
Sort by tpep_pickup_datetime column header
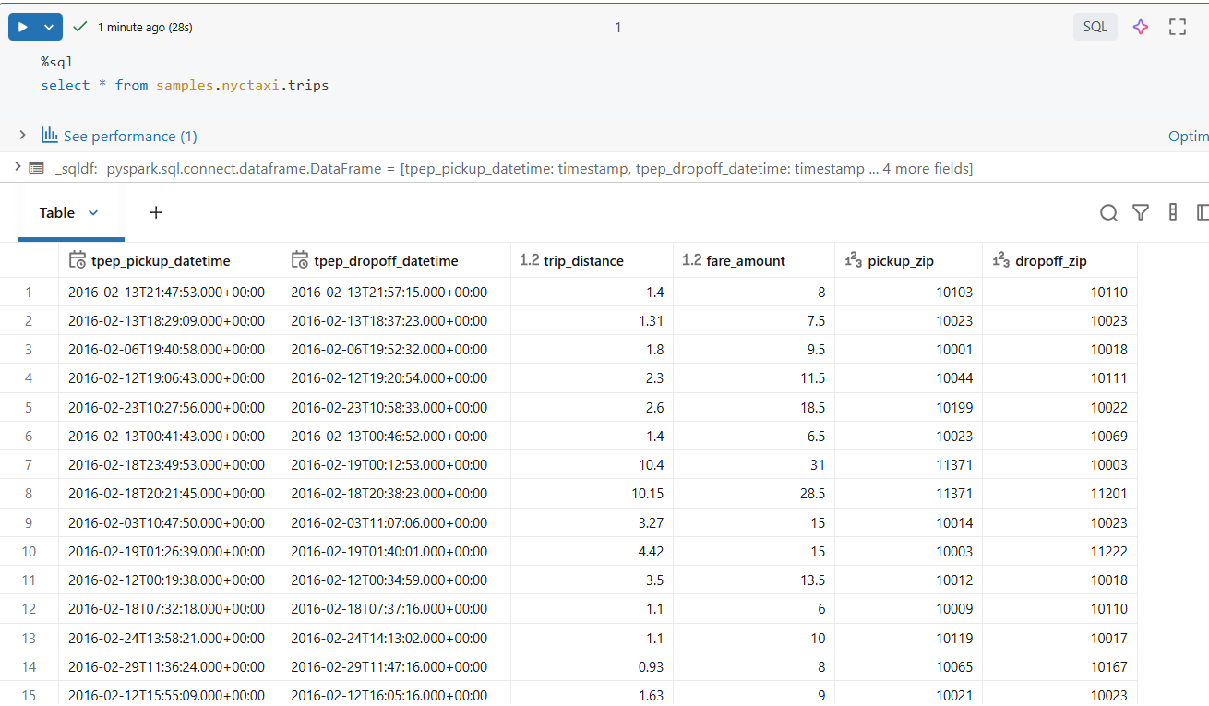161,261
